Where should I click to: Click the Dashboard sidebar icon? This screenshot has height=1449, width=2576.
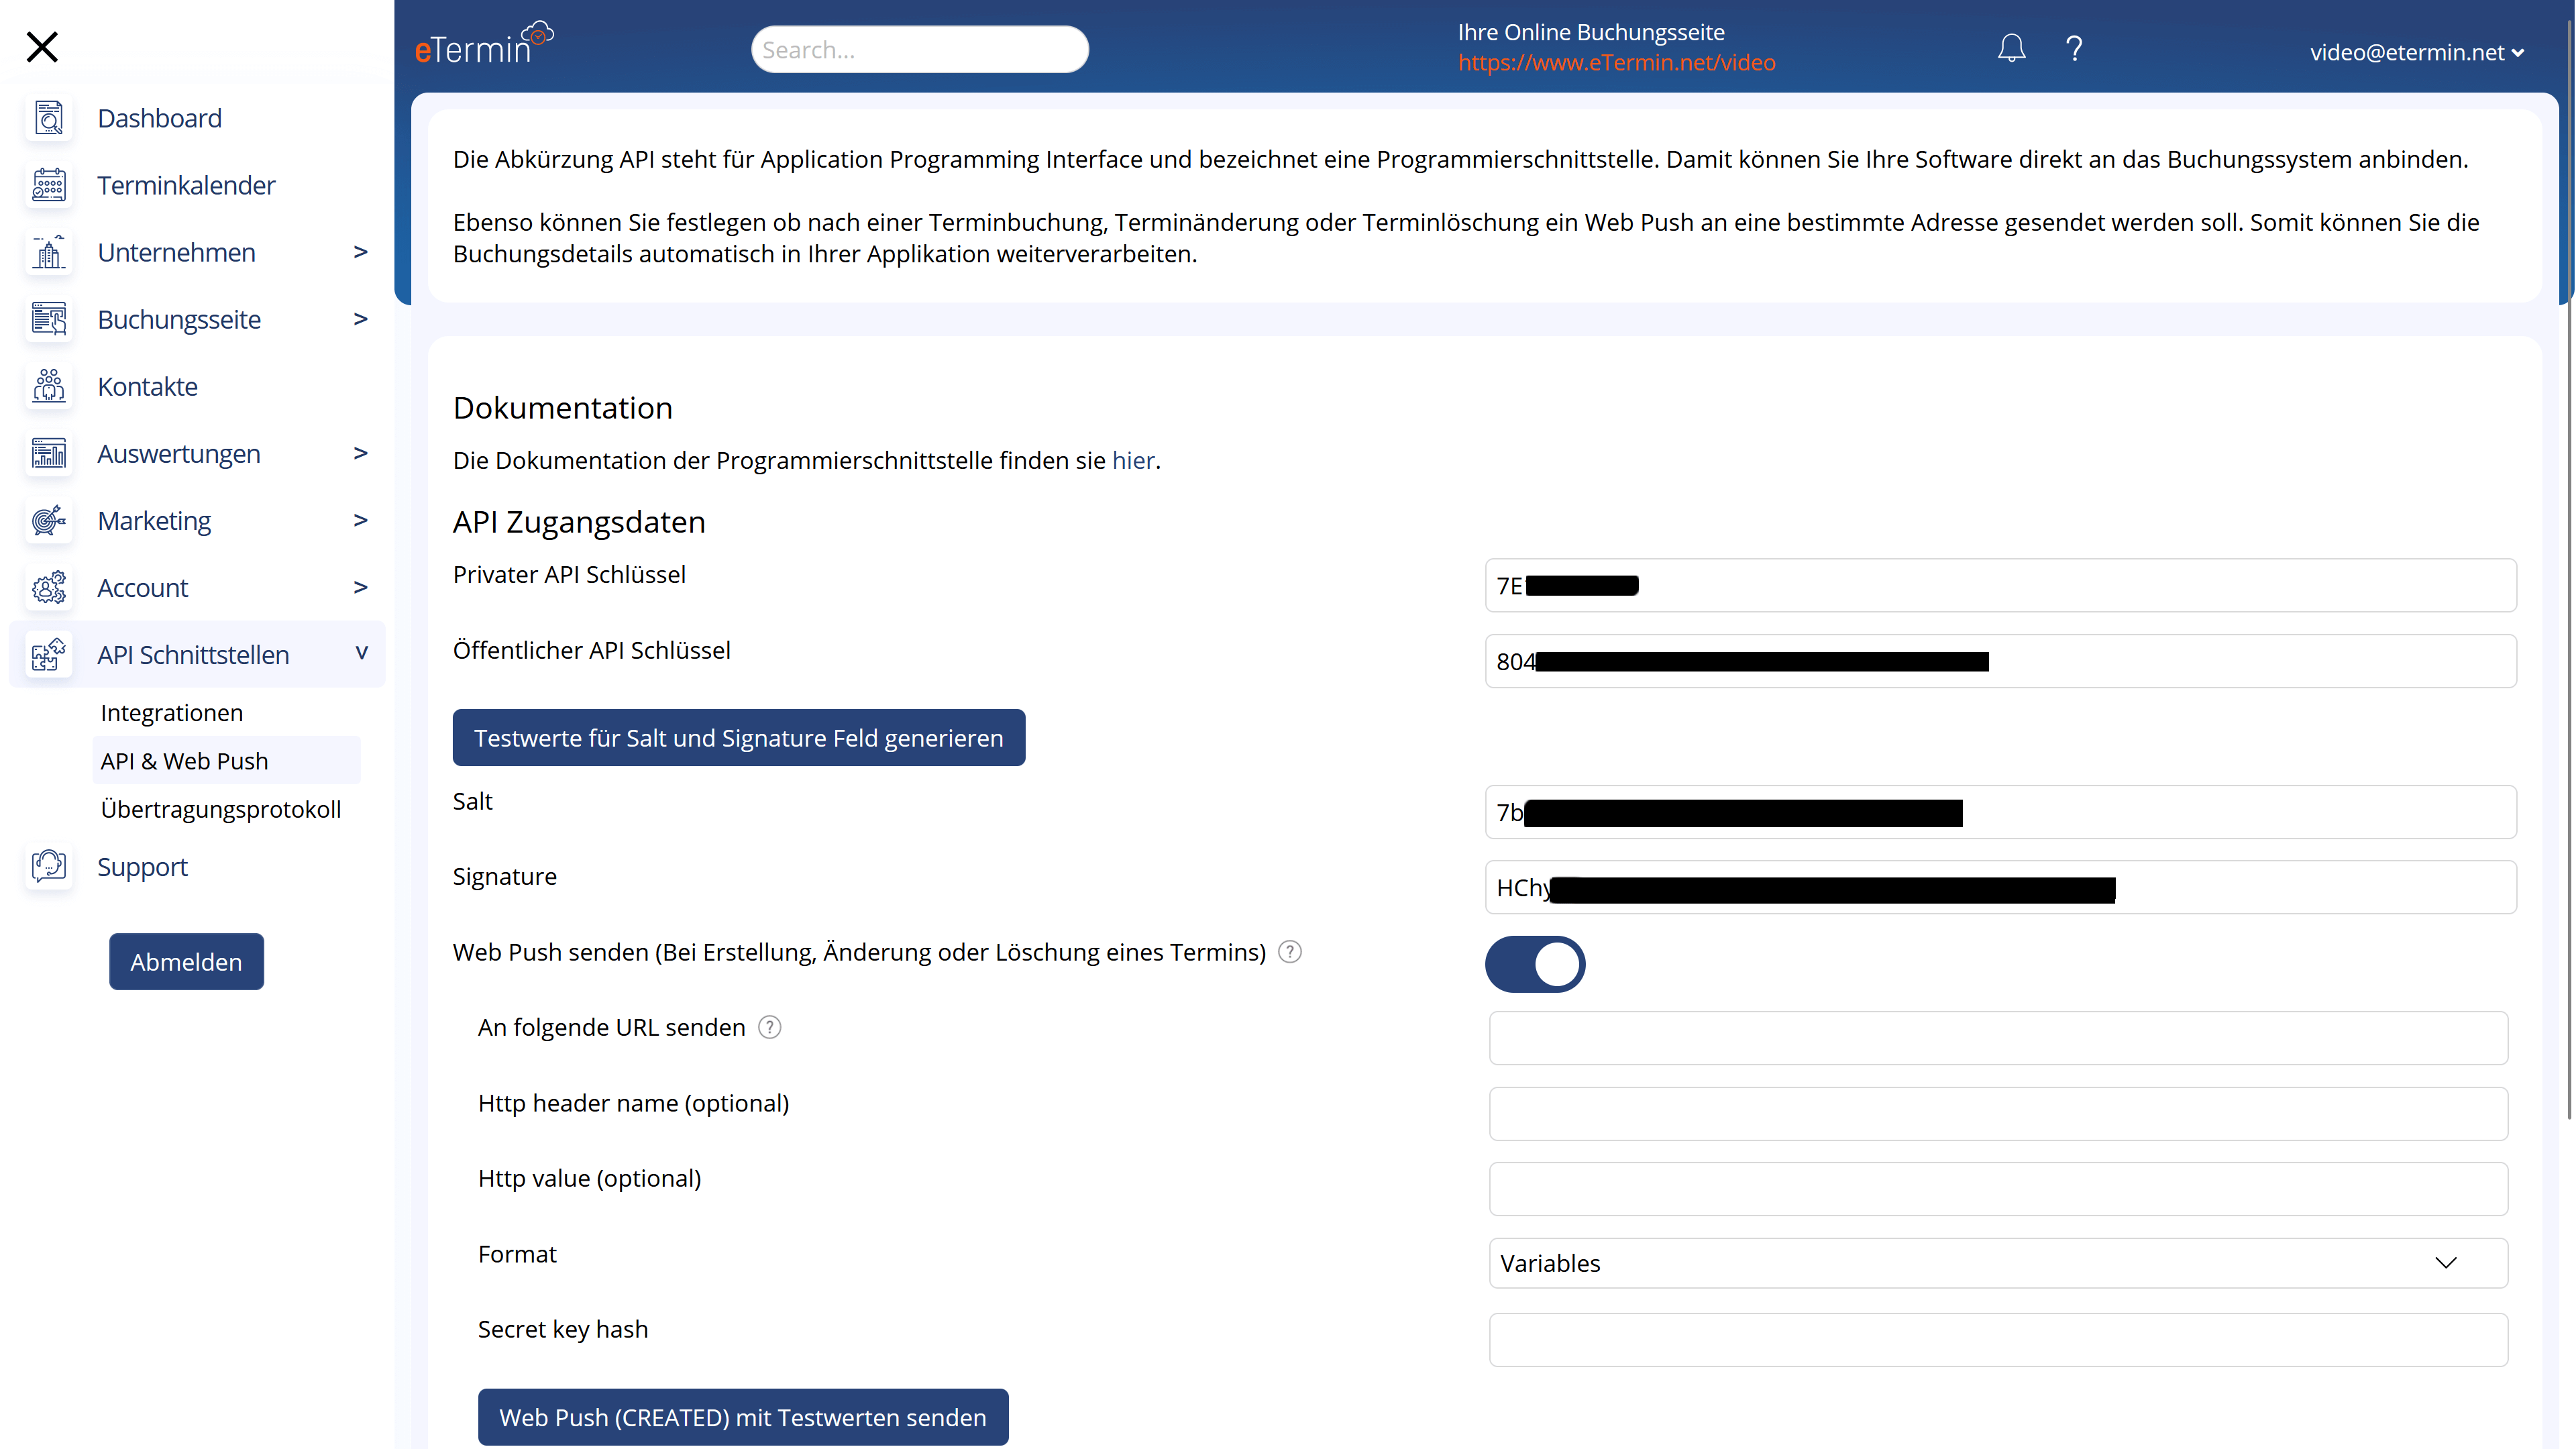click(48, 119)
